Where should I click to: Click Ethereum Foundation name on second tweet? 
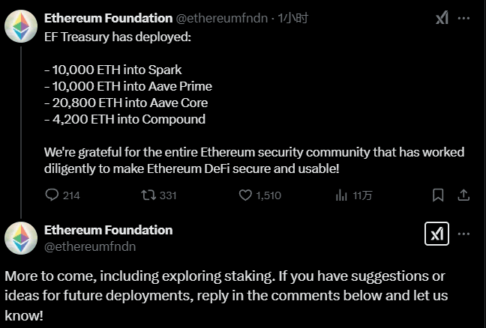108,230
